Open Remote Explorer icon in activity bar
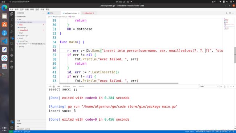Image resolution: width=236 pixels, height=133 pixels. click(12, 44)
